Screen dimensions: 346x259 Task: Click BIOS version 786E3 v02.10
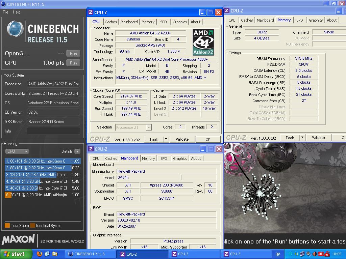(166, 220)
